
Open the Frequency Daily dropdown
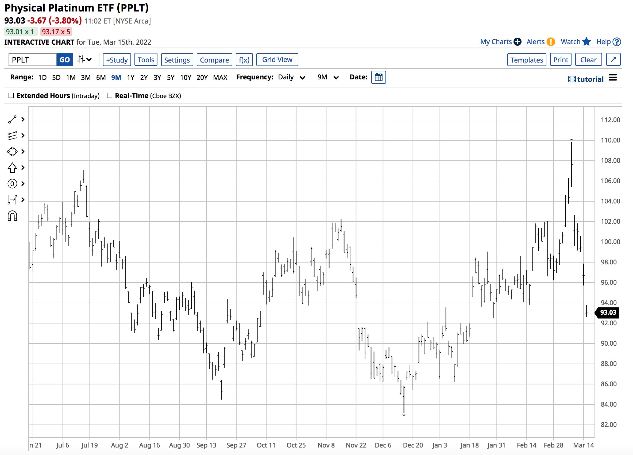pos(291,77)
